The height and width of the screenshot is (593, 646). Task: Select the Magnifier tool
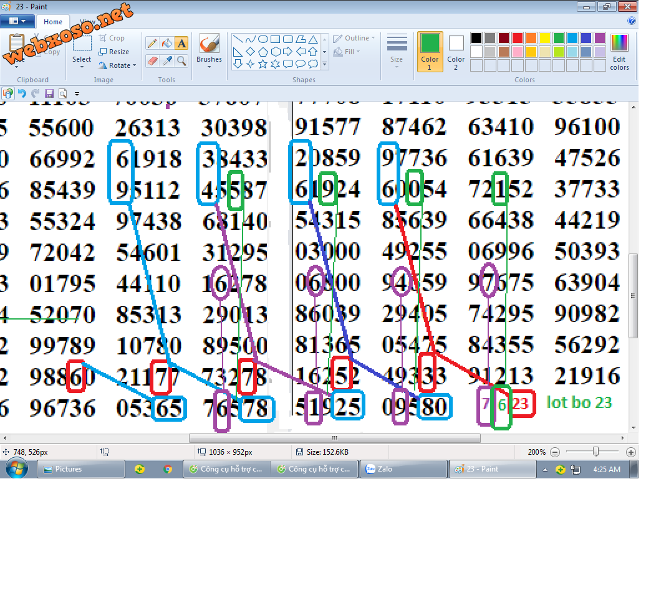coord(181,60)
